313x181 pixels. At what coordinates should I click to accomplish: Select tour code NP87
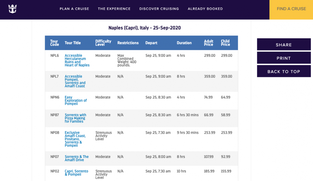[55, 115]
